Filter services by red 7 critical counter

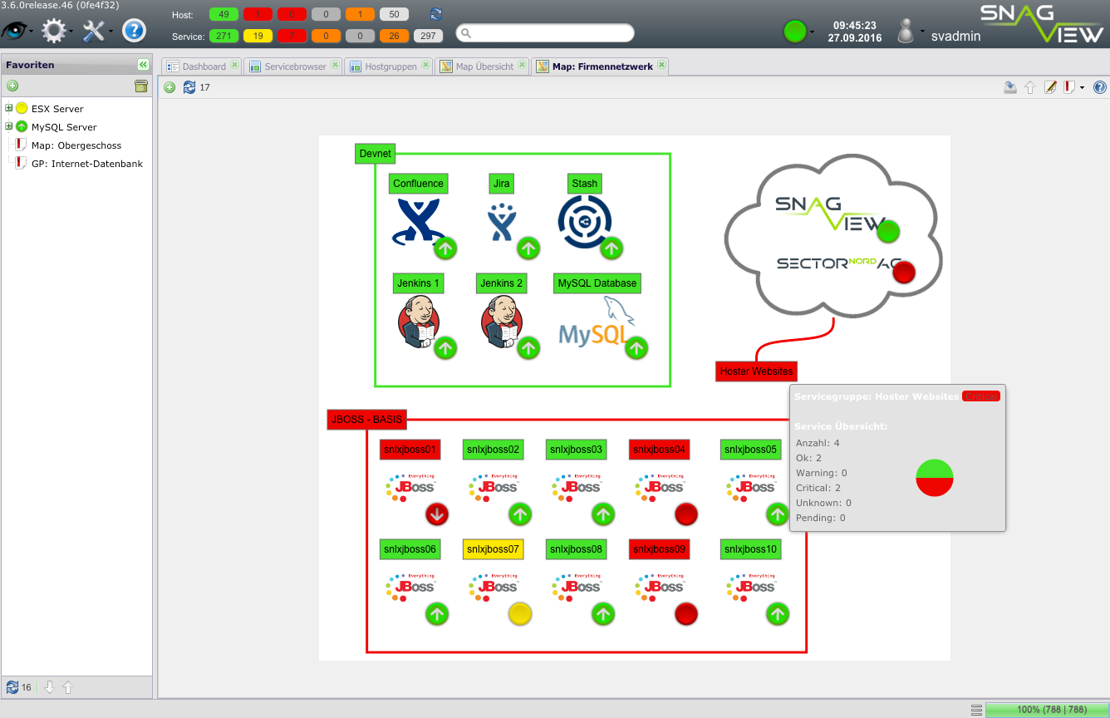(292, 36)
